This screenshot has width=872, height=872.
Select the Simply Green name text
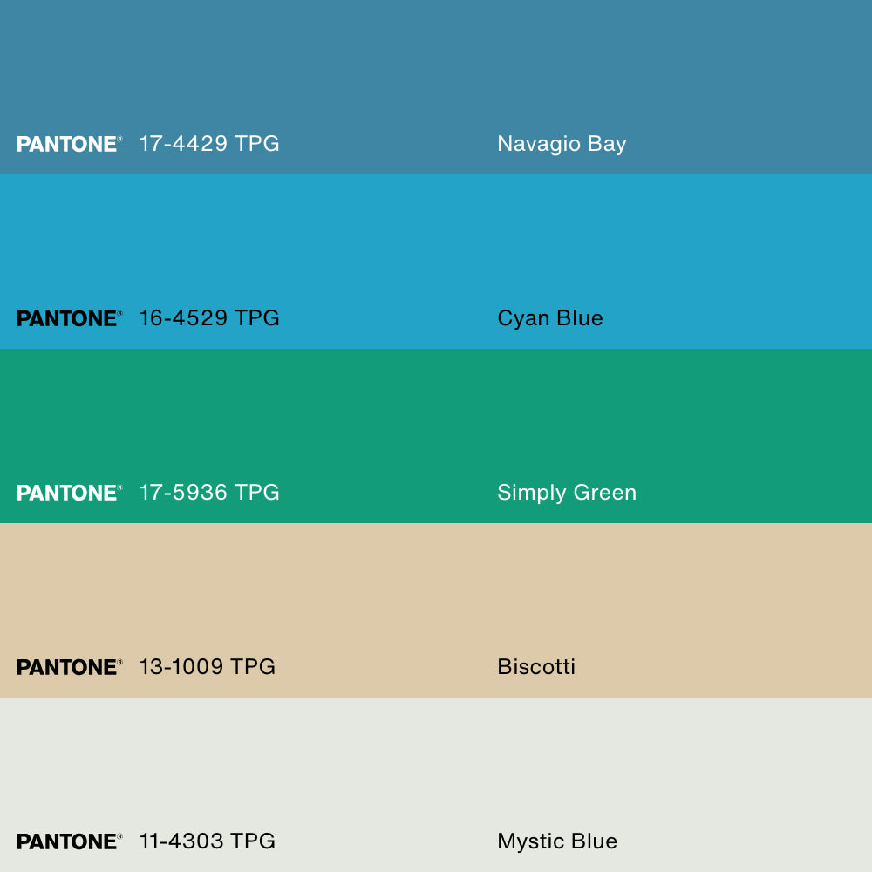tap(567, 493)
